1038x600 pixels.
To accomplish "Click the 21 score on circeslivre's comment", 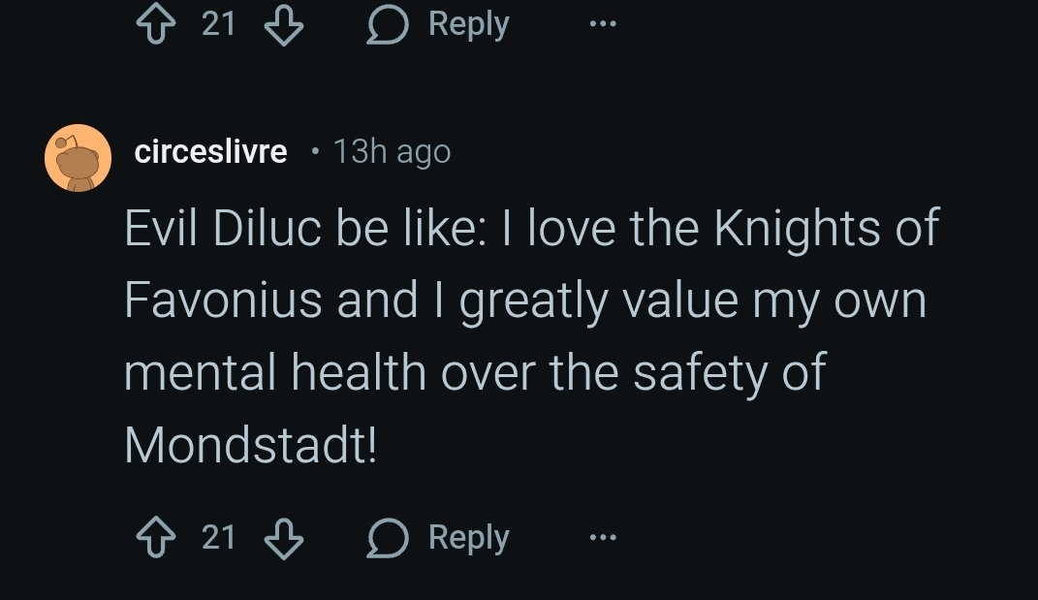I will click(x=219, y=538).
